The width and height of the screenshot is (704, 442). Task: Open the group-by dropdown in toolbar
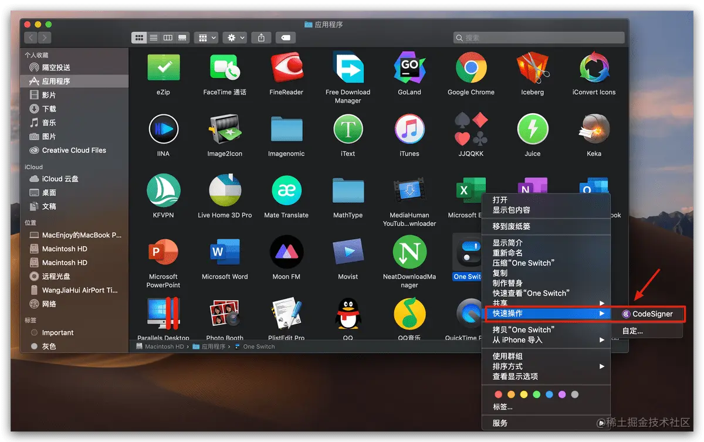click(207, 38)
